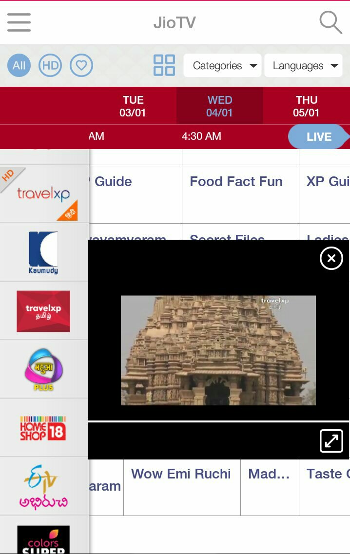This screenshot has width=350, height=554.
Task: Switch to grid view layout
Action: coord(164,65)
